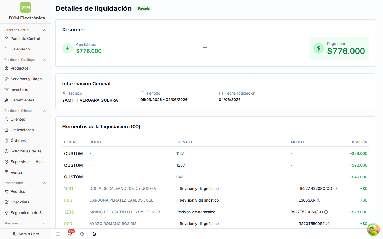Go to Inventario in sidebar
The height and width of the screenshot is (239, 383).
(25, 89)
